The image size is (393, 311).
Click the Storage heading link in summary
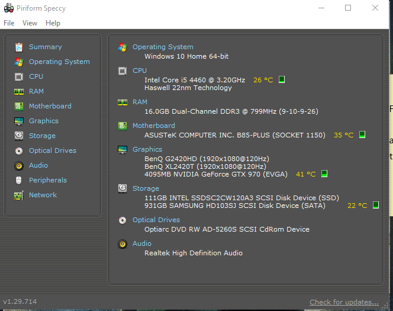(x=146, y=188)
